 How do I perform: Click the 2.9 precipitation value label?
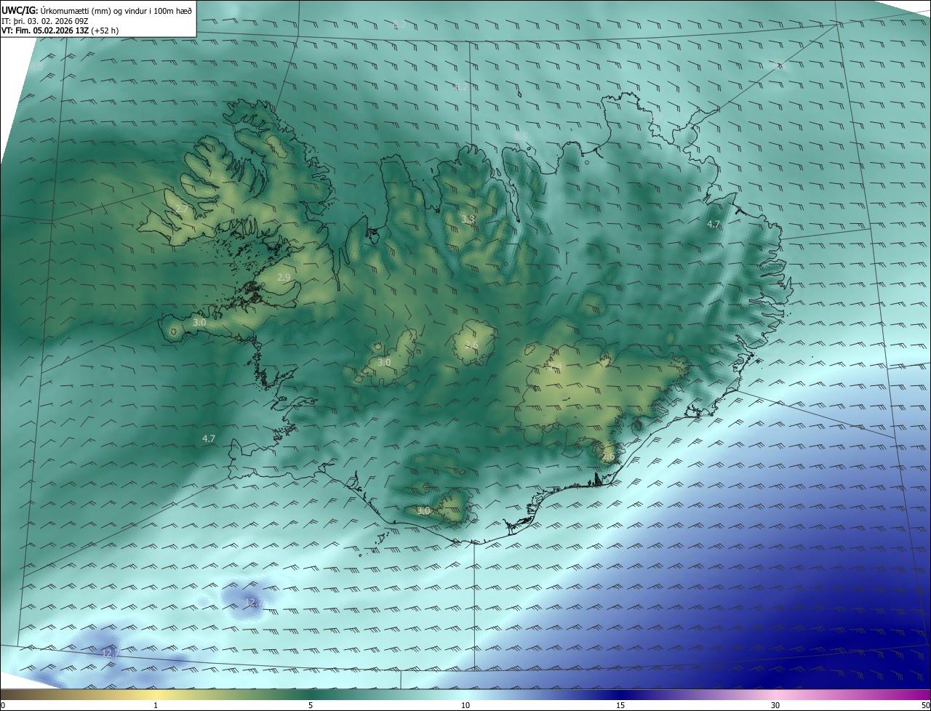point(284,277)
